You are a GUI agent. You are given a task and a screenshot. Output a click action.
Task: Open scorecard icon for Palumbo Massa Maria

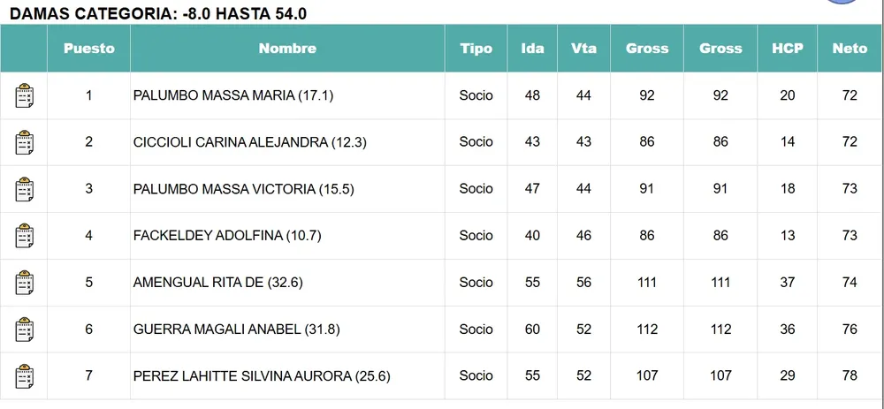24,95
